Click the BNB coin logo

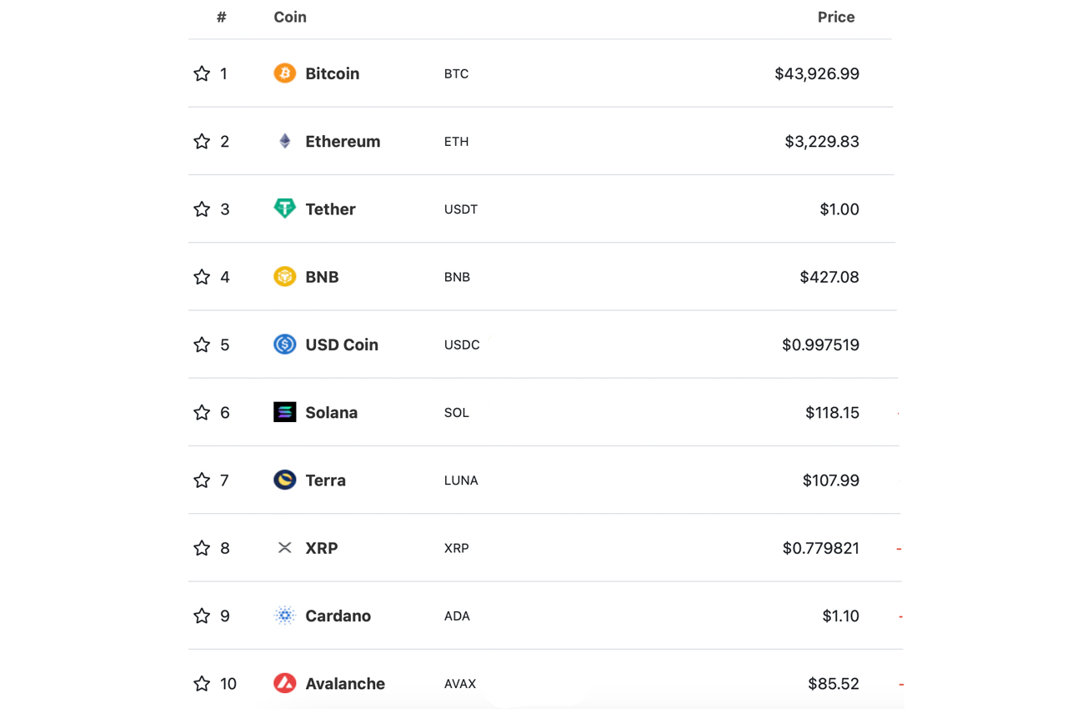click(x=284, y=276)
